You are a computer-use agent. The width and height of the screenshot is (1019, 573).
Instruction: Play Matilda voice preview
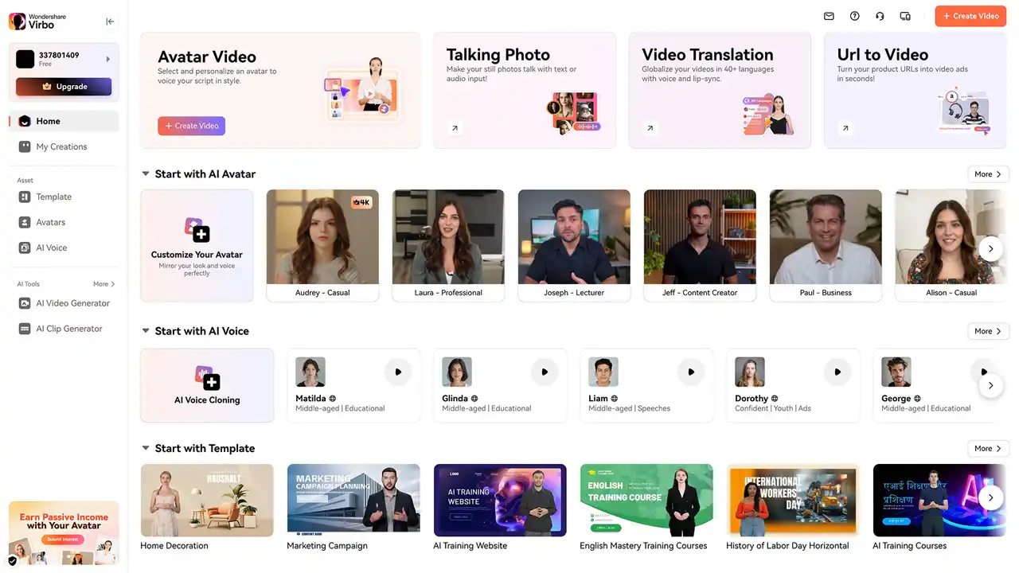398,372
